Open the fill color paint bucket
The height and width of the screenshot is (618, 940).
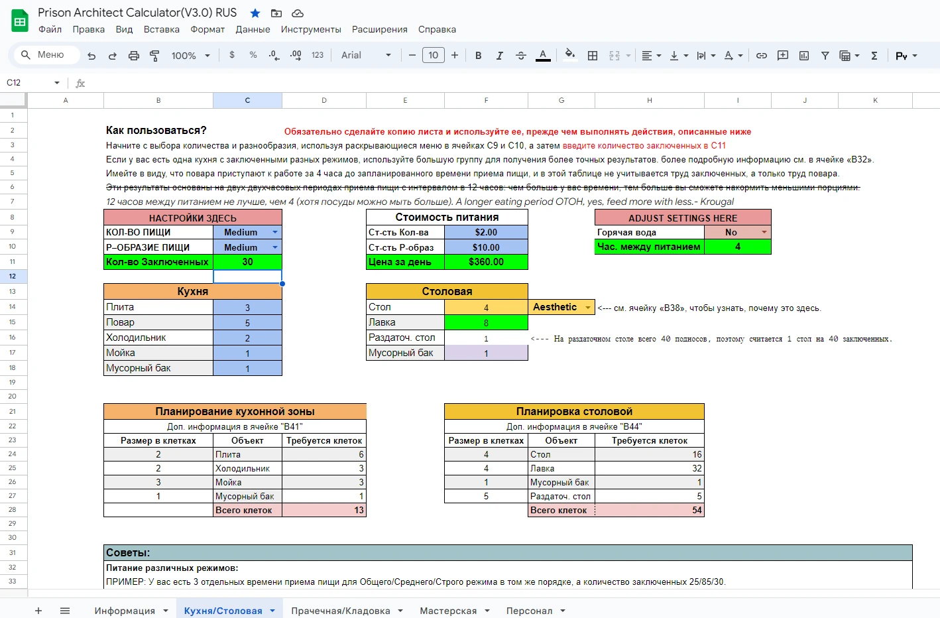[x=569, y=55]
